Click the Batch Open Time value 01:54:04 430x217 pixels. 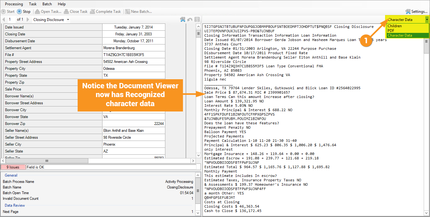click(x=186, y=193)
